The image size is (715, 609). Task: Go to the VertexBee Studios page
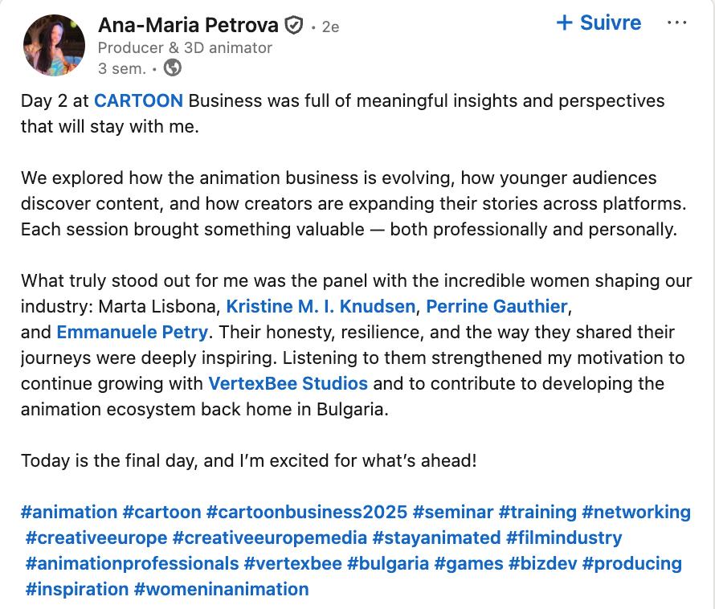pyautogui.click(x=288, y=382)
